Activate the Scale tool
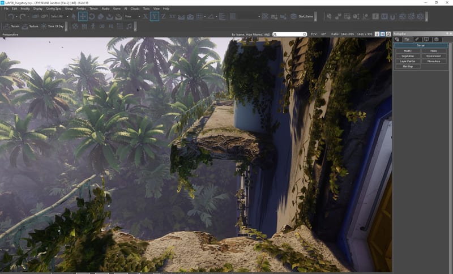 click(x=101, y=16)
